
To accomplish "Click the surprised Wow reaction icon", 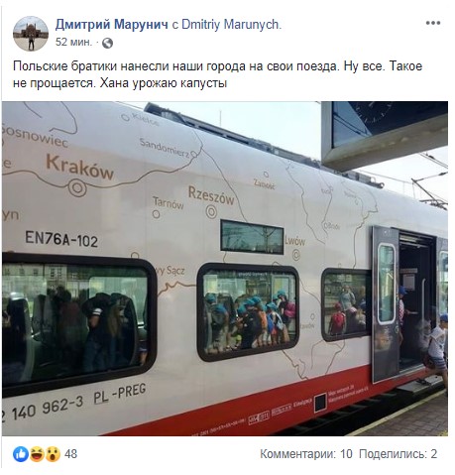I will [x=53, y=454].
